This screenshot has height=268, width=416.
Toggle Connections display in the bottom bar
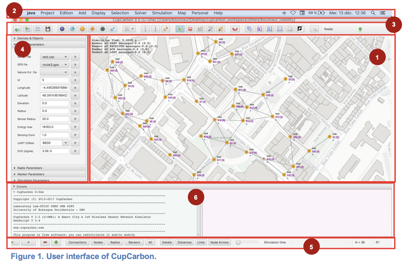(77, 242)
